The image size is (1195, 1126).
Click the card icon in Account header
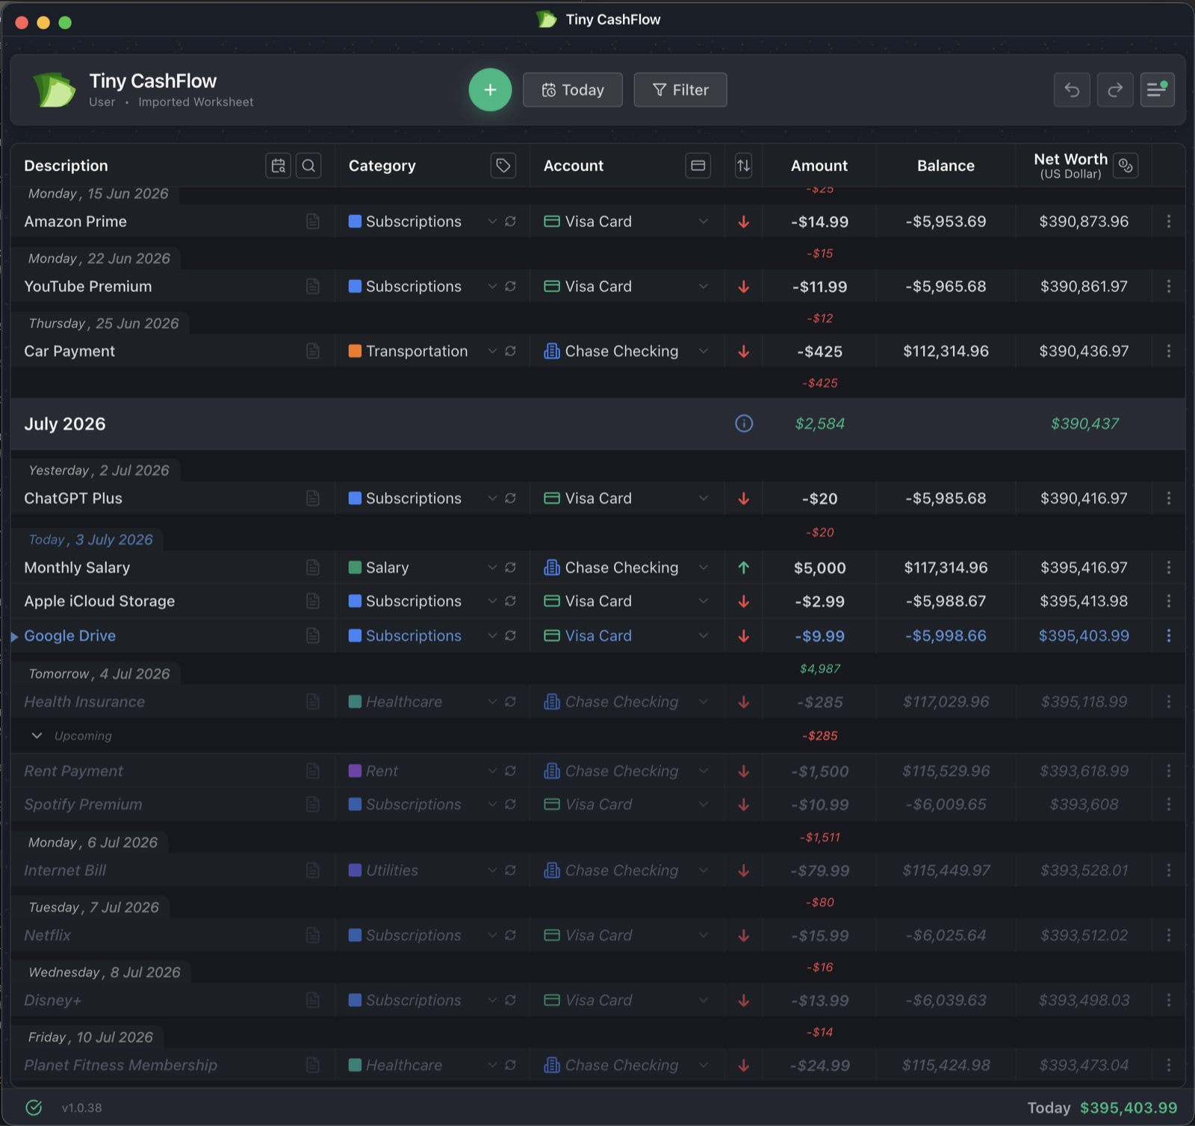698,166
